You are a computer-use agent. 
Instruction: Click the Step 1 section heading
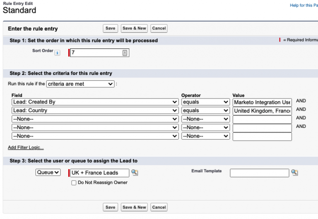click(84, 41)
